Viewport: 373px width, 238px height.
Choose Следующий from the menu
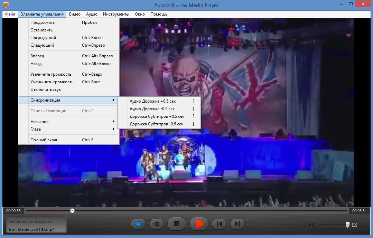[69, 45]
